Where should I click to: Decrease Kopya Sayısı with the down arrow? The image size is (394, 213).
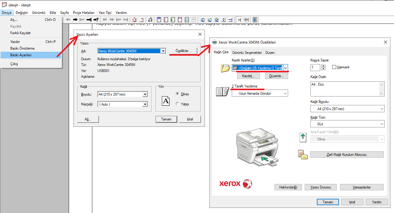pos(323,69)
